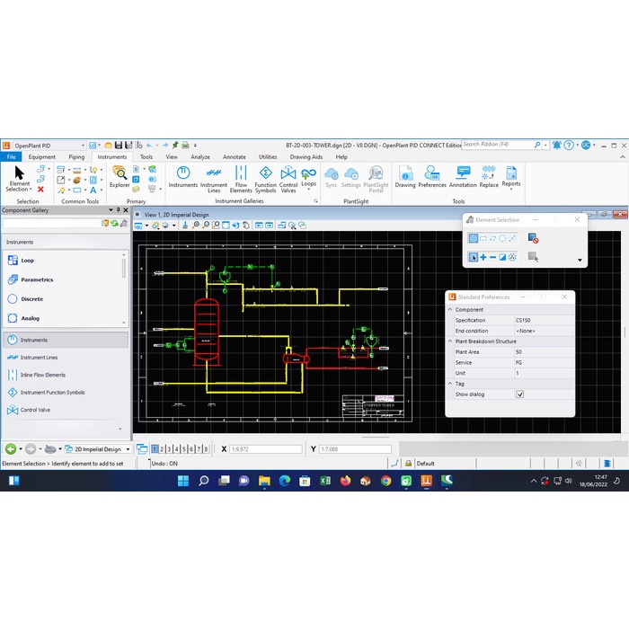Choose Add (plus) selection mode
The height and width of the screenshot is (629, 629).
[483, 257]
